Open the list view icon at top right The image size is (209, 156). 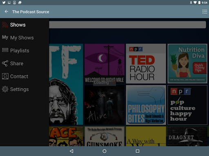(205, 12)
